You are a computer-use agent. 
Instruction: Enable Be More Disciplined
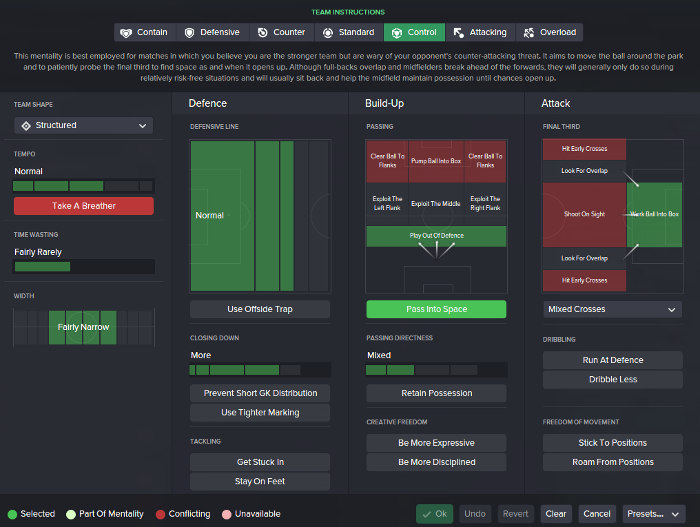(436, 462)
